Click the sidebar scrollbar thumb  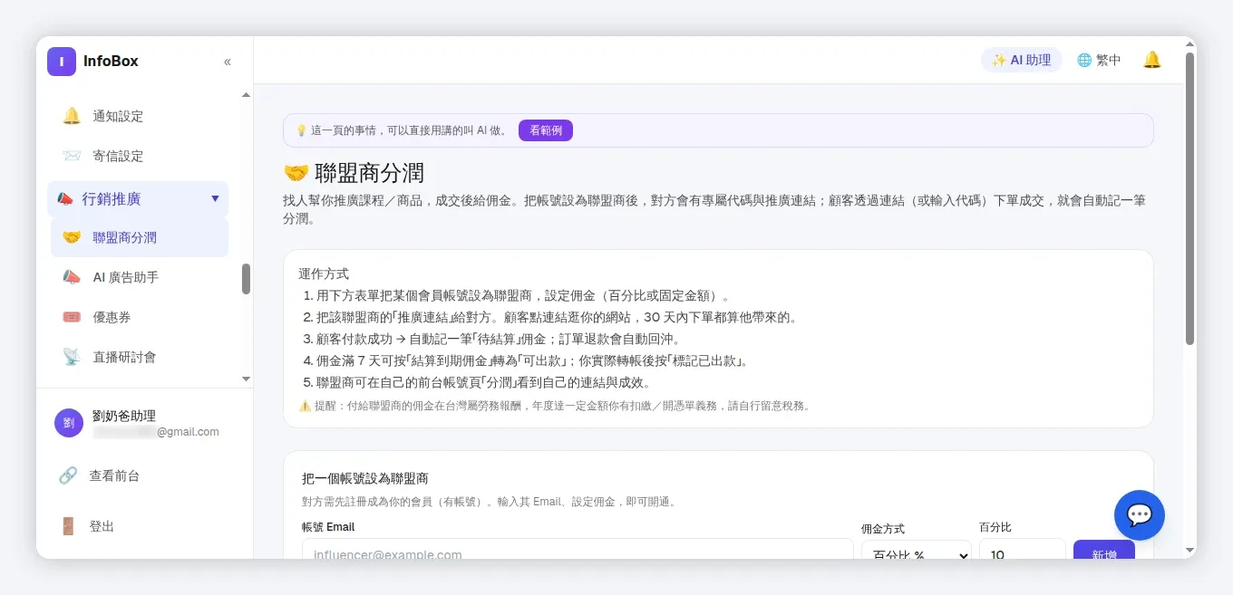(x=246, y=279)
